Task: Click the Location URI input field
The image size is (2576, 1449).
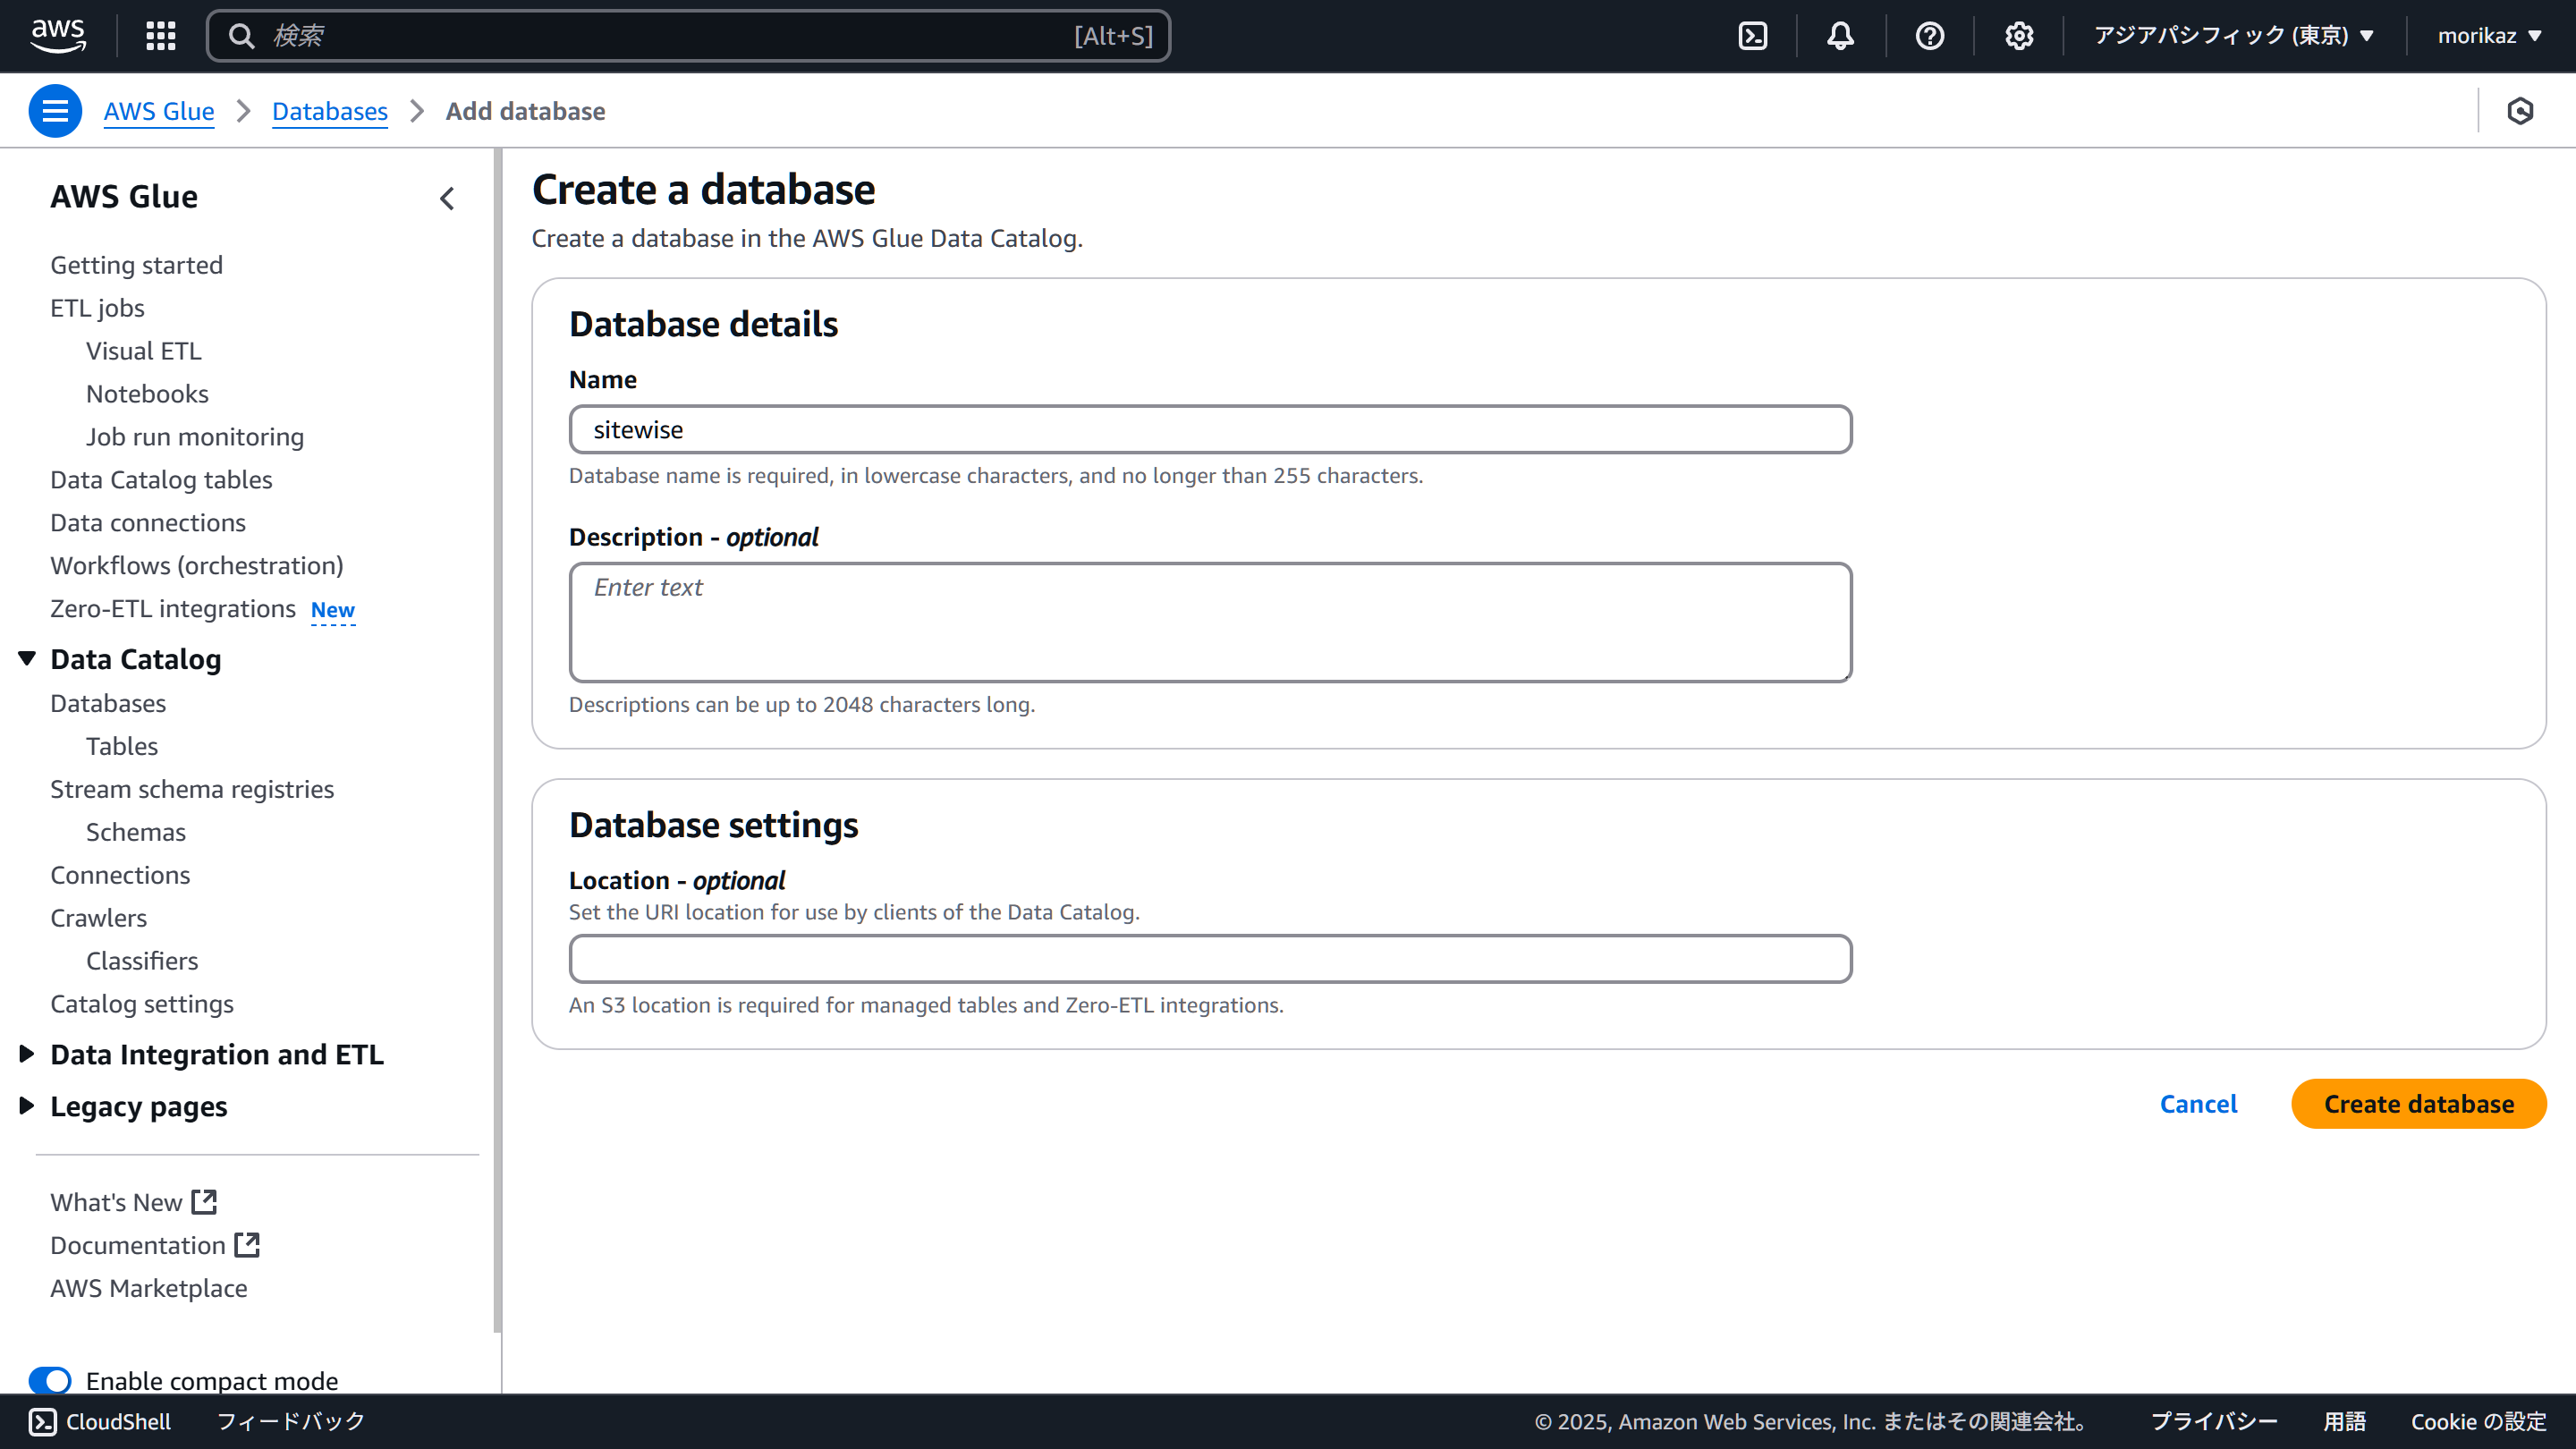Action: [x=1210, y=958]
